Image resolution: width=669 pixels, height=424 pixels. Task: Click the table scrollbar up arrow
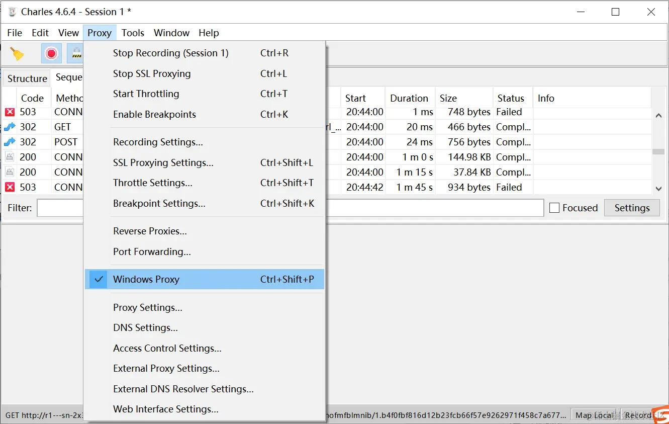pos(658,116)
